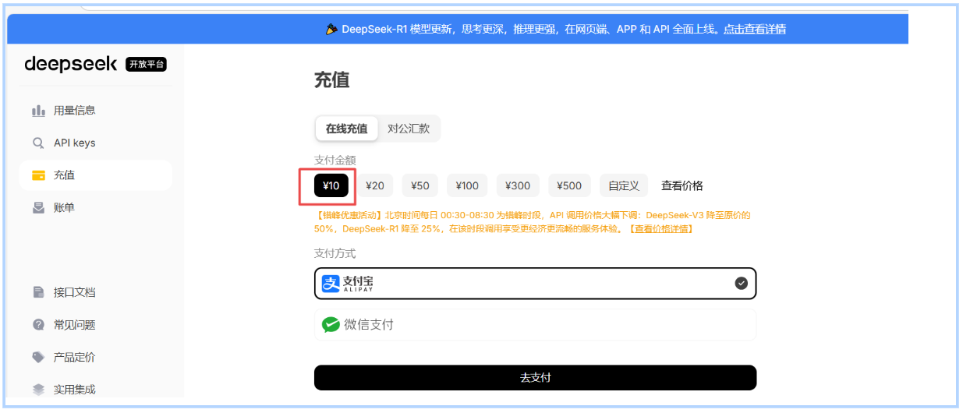Select the ¥300 recharge amount
Viewport: 963px width, 413px height.
pyautogui.click(x=518, y=185)
